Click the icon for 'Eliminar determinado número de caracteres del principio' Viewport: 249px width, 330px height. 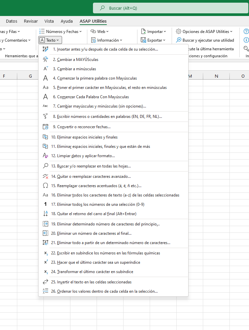pyautogui.click(x=45, y=224)
